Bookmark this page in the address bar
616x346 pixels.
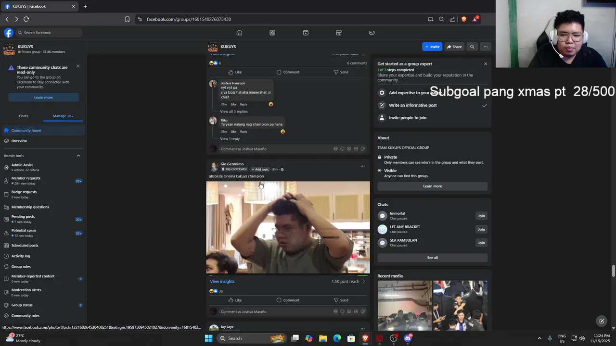(127, 19)
